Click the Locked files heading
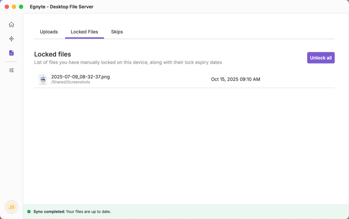The height and width of the screenshot is (219, 349). (52, 54)
